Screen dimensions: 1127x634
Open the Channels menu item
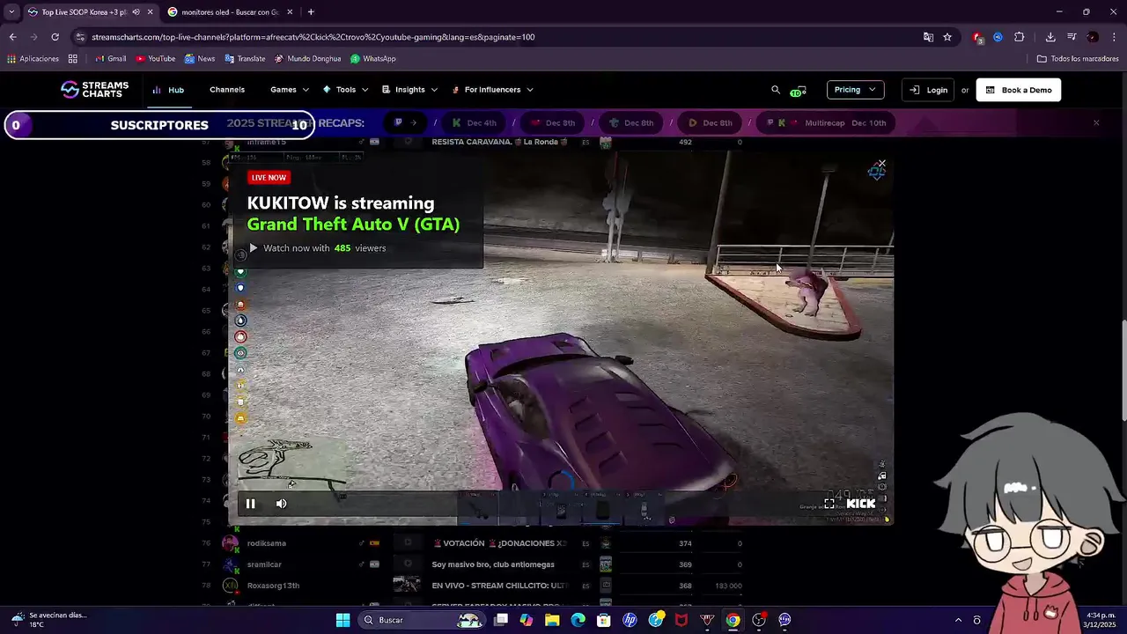click(x=227, y=90)
